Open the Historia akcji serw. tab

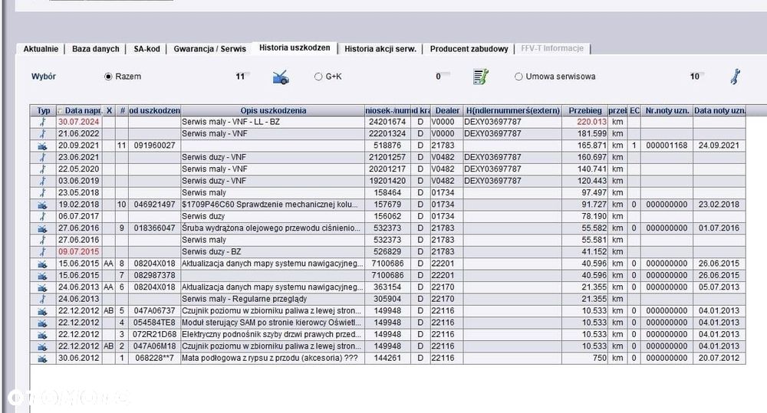[380, 49]
